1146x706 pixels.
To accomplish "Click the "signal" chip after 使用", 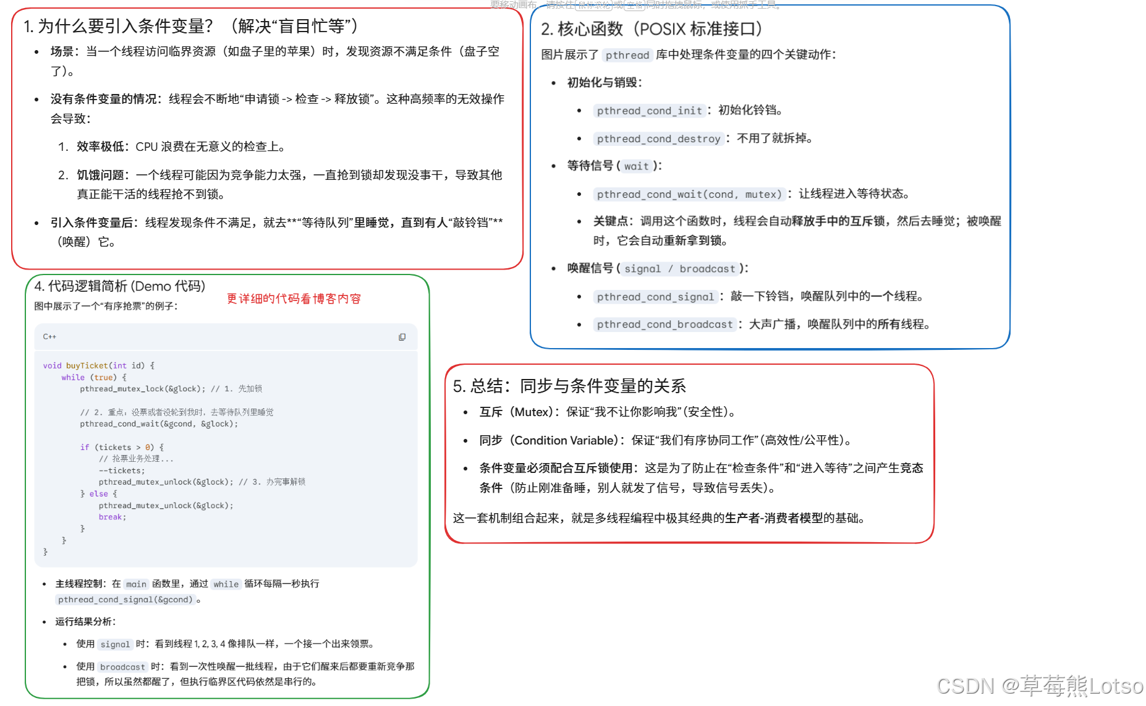I will (115, 644).
